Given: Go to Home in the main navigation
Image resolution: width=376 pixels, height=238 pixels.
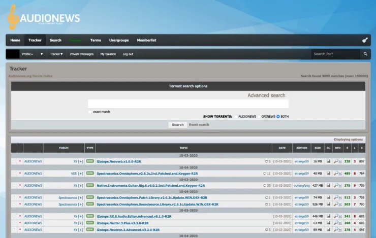Looking at the screenshot, I should 15,40.
